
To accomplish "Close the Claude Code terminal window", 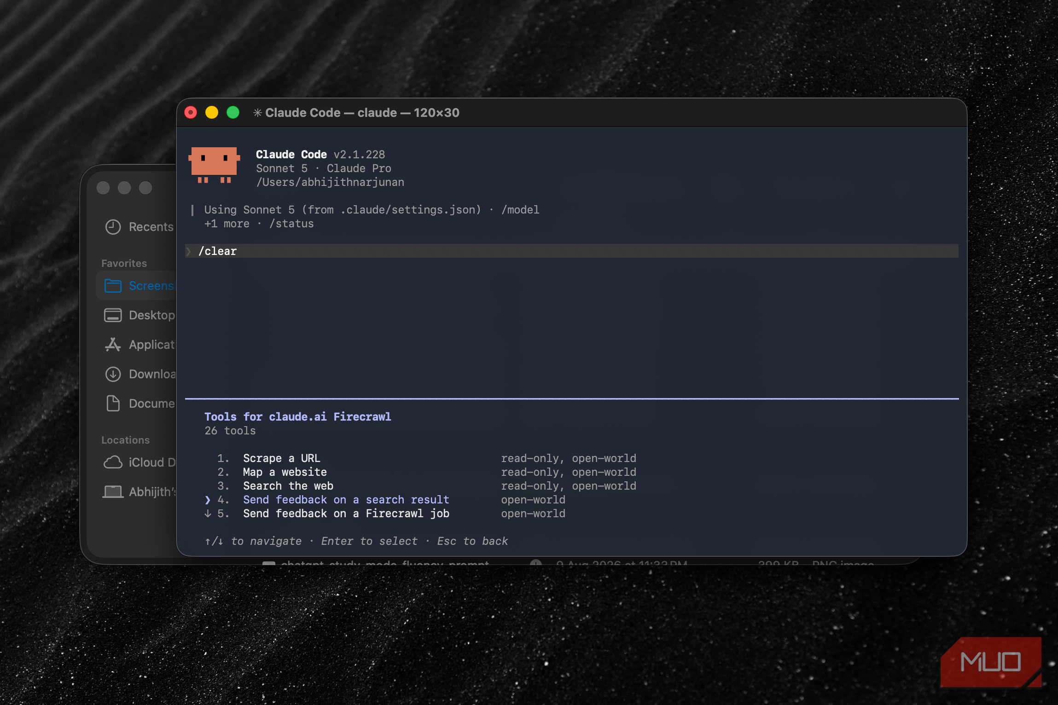I will coord(191,113).
